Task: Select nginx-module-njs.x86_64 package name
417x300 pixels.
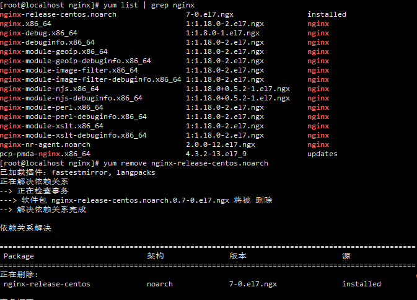Action: pyautogui.click(x=50, y=89)
